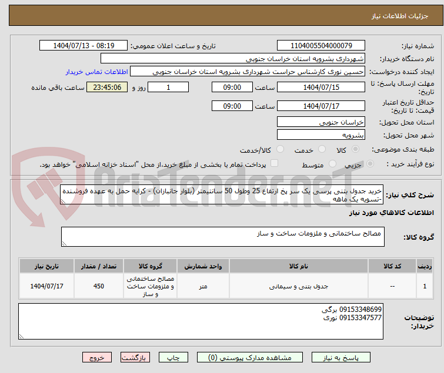Click the واحد شمارش column header
This screenshot has width=444, height=373.
coord(203,266)
